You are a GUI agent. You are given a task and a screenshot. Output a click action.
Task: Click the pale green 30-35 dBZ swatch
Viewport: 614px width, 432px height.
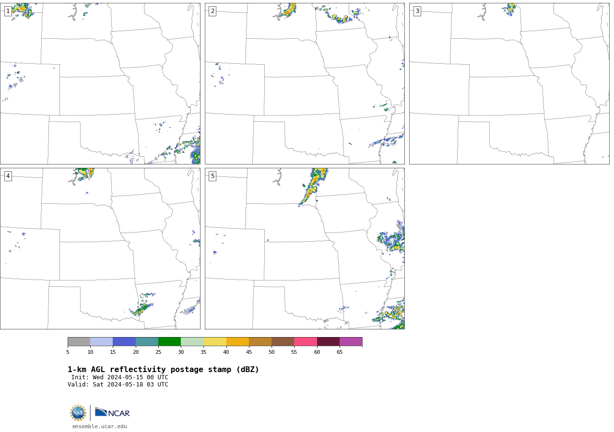[192, 341]
